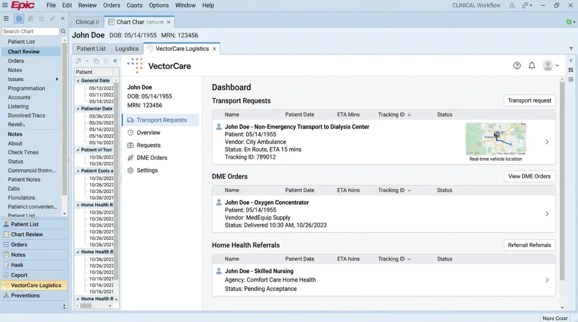
Task: Collapse the General Date tree group
Action: (x=78, y=81)
